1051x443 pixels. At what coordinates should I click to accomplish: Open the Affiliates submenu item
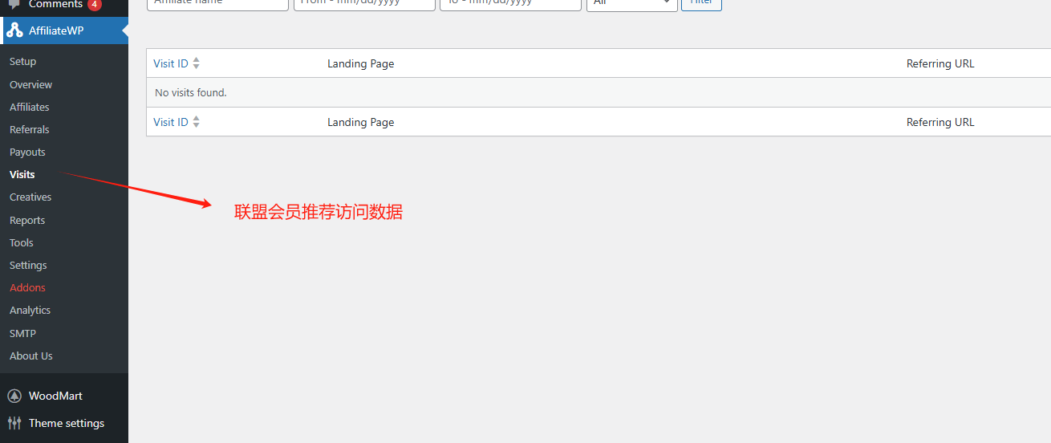point(30,107)
